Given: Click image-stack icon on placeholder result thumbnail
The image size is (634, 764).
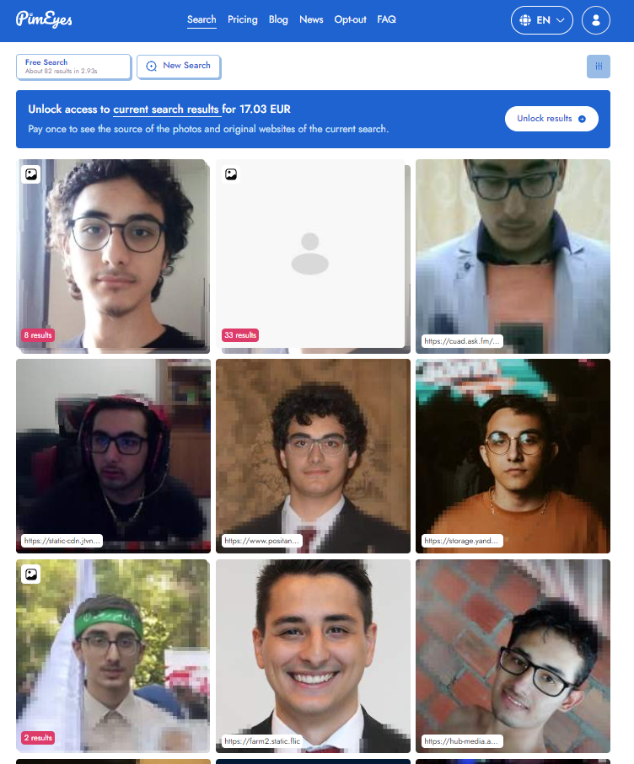Looking at the screenshot, I should click(231, 174).
